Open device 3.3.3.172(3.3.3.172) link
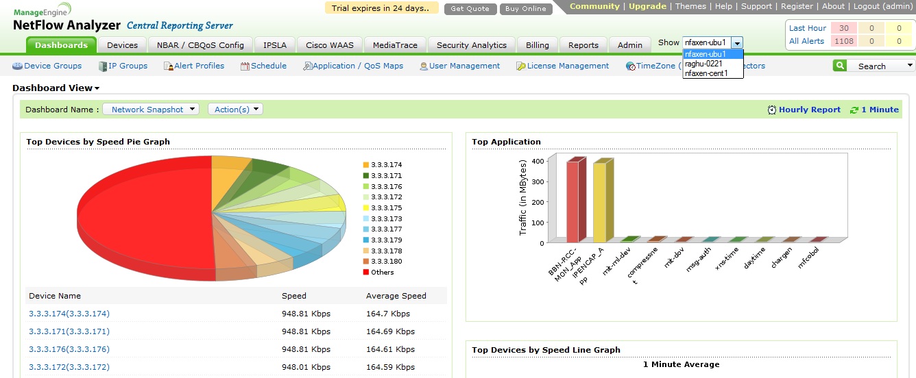916x378 pixels. (x=69, y=367)
